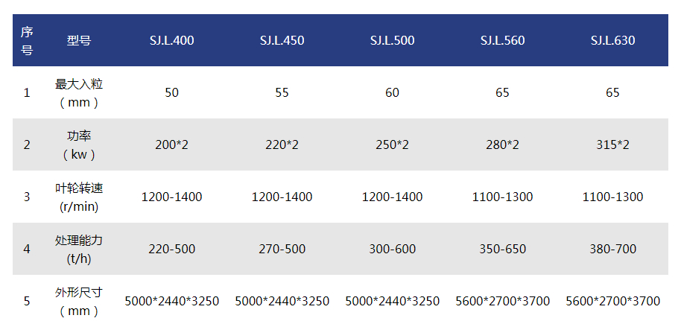
Task: Click the 外形尺寸 (mm) row label
Action: tap(79, 301)
